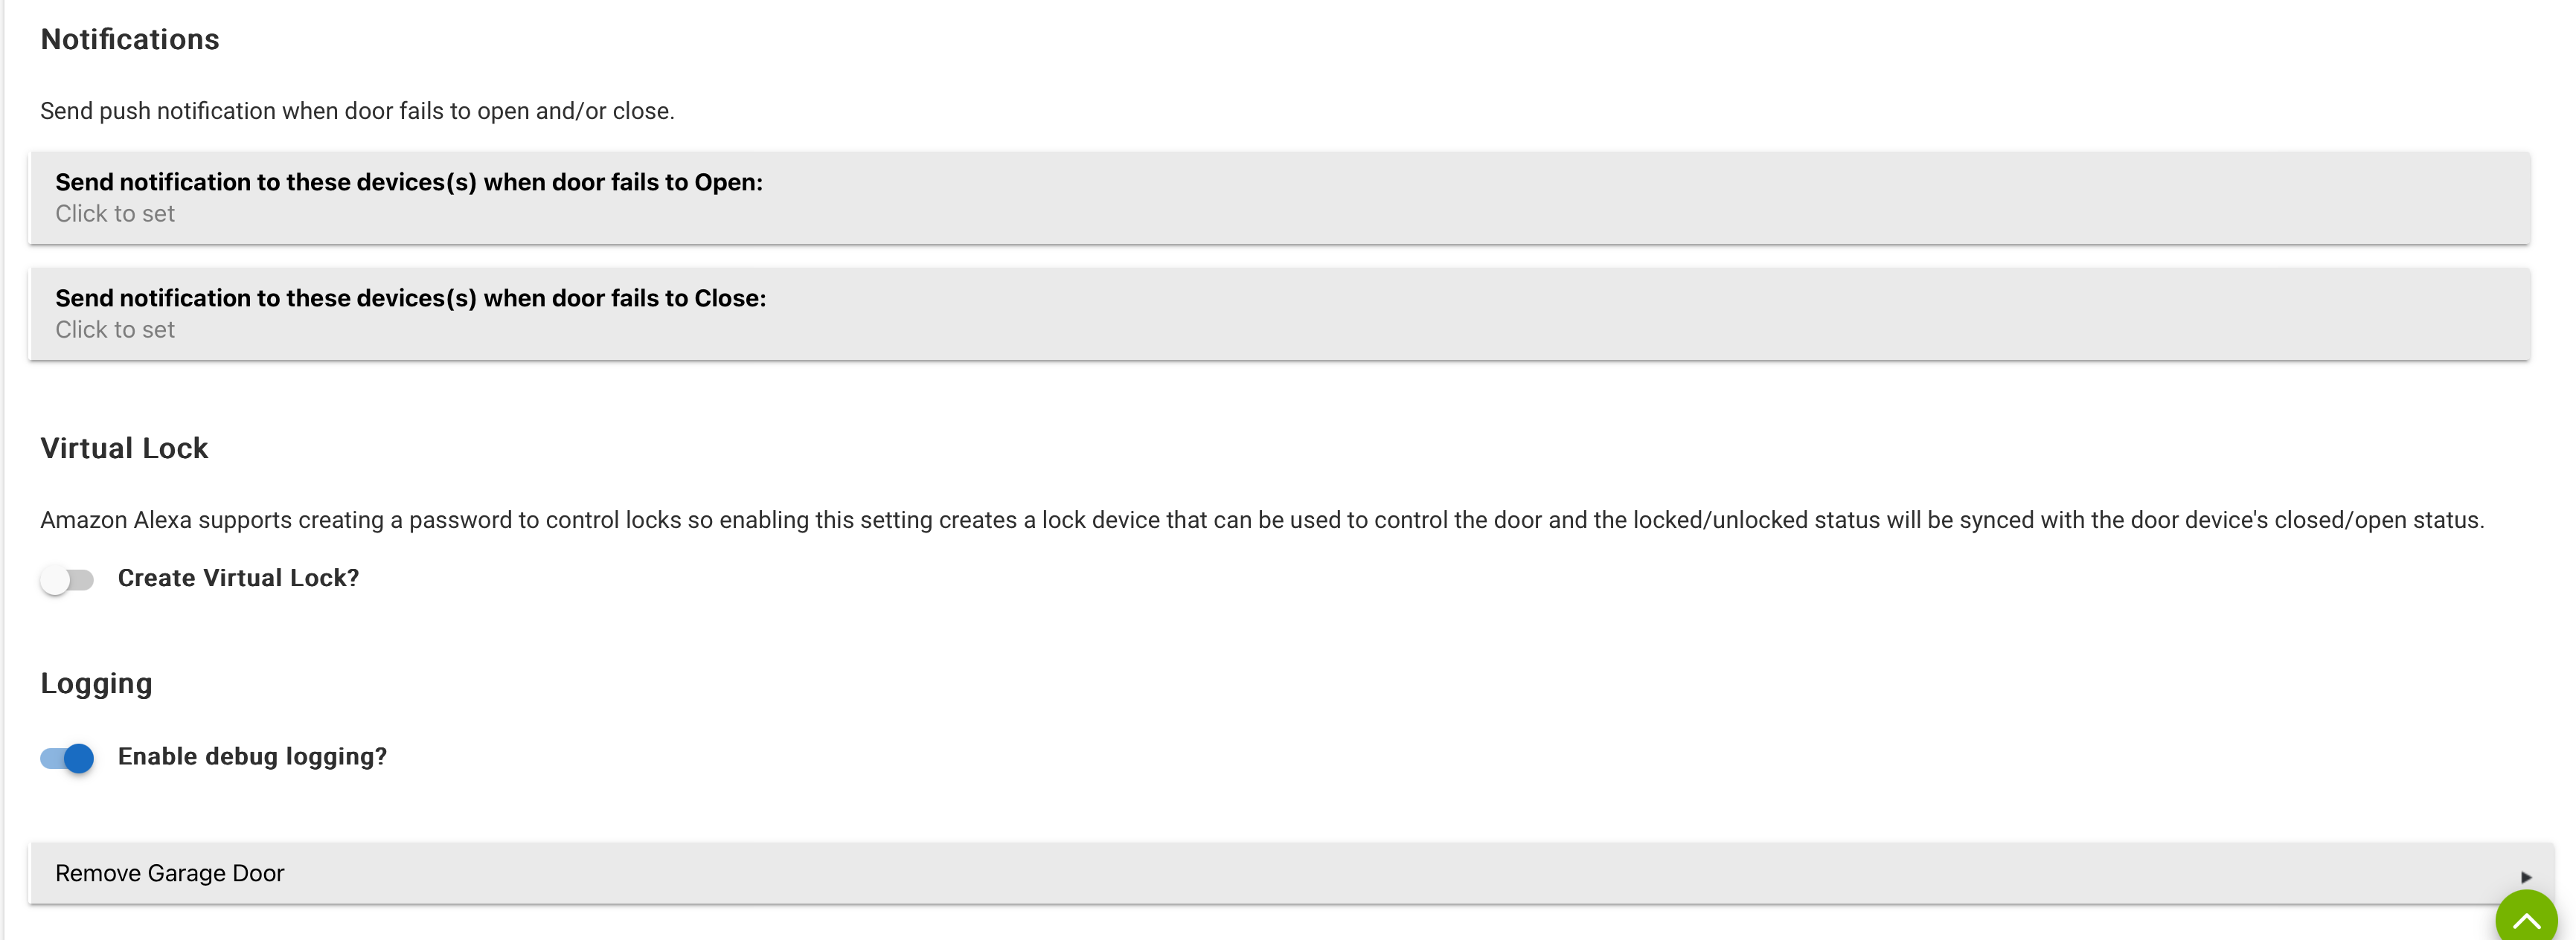Select the Notifications section heading
Viewport: 2576px width, 940px height.
[130, 40]
